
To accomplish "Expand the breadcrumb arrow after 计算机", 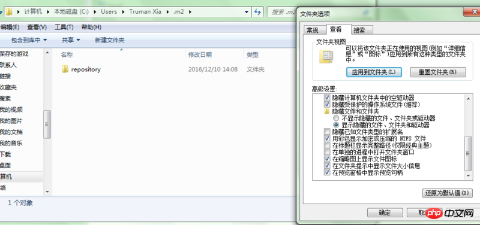I will coord(48,12).
